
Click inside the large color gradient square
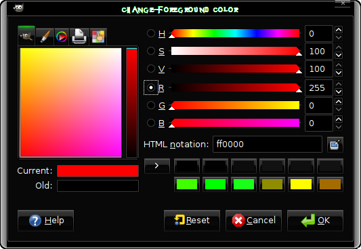coord(70,102)
